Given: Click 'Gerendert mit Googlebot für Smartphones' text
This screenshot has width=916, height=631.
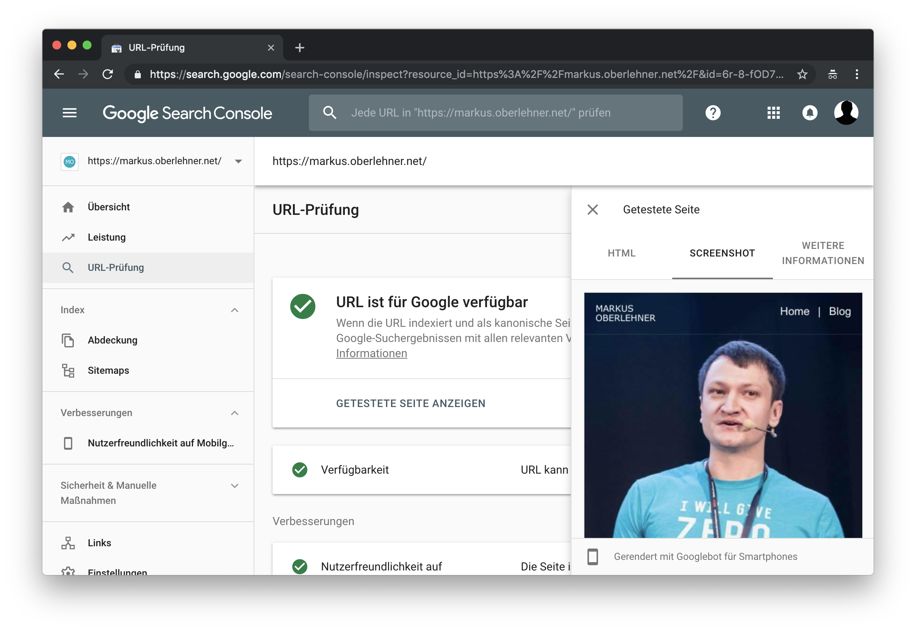Looking at the screenshot, I should click(x=705, y=557).
